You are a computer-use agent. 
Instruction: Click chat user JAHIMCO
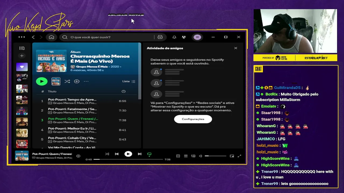click(266, 139)
